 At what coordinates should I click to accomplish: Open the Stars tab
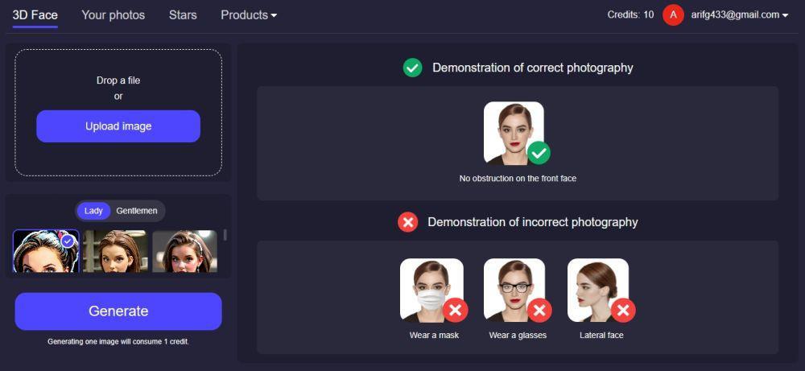(x=183, y=14)
